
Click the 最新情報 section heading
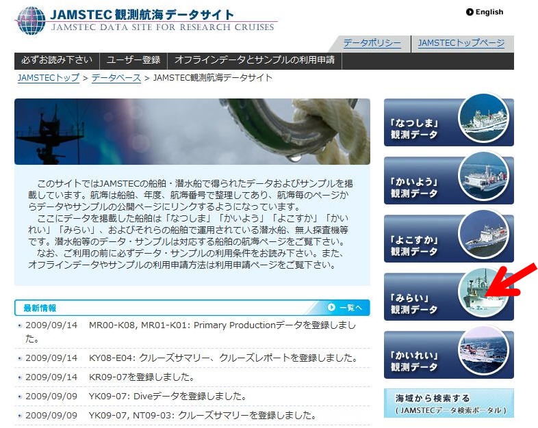tap(40, 308)
